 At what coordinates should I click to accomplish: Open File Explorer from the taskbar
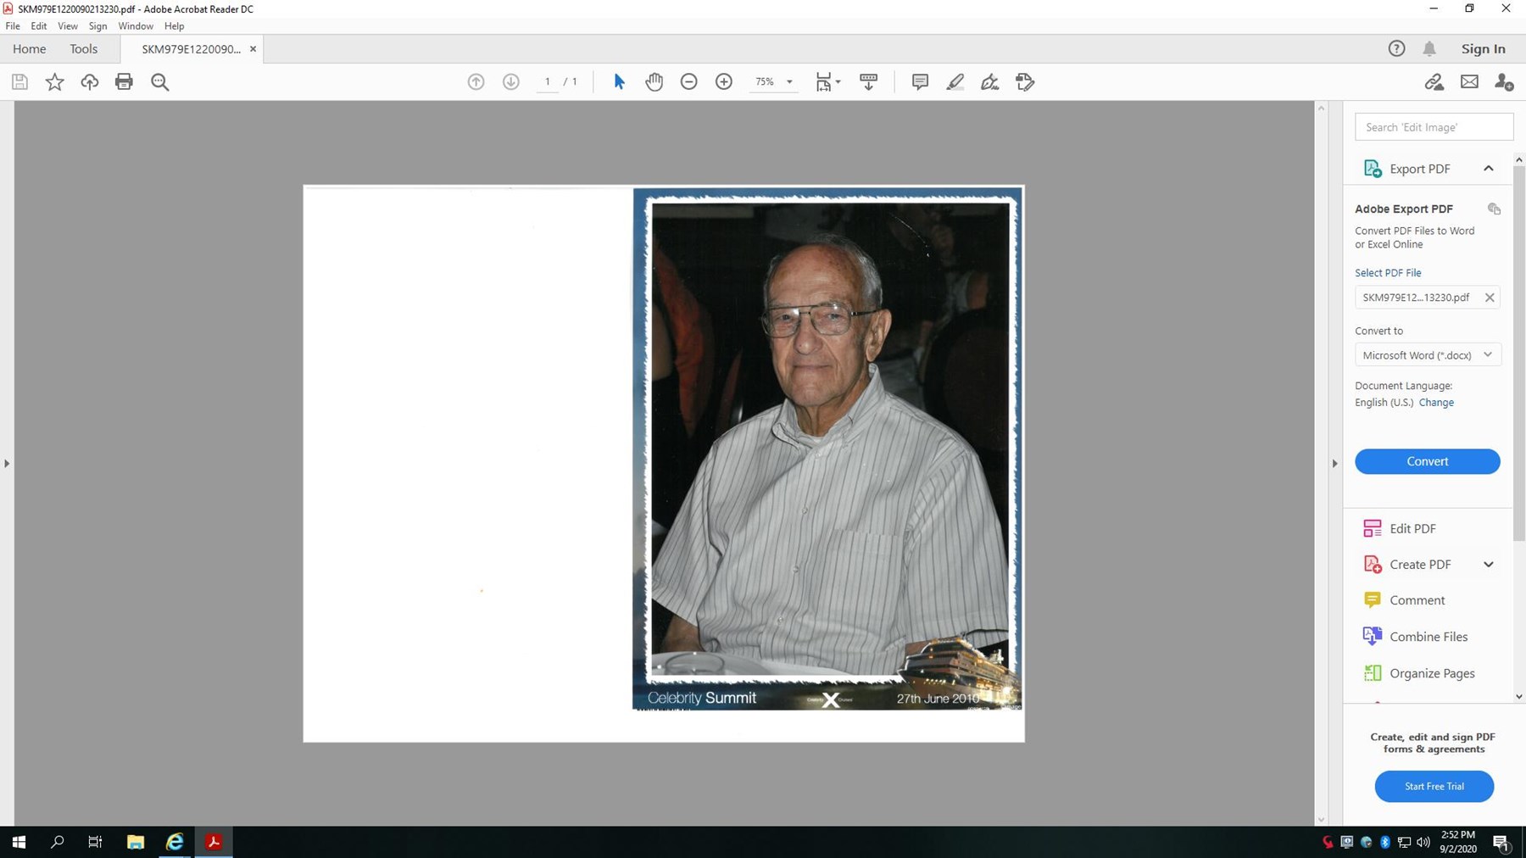coord(135,842)
